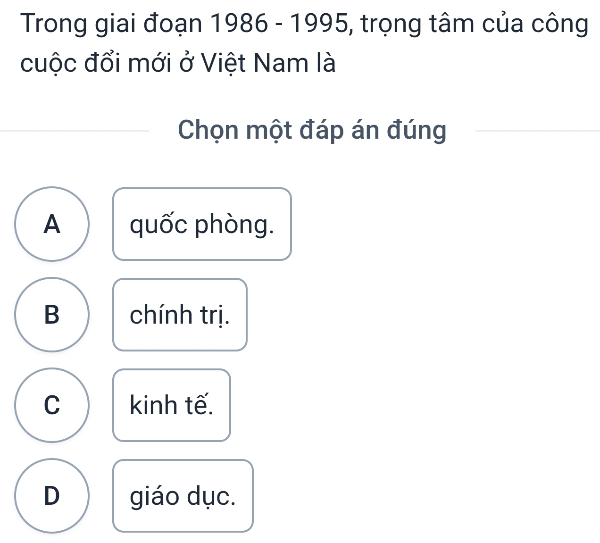Click the divider line right of the heading
The width and height of the screenshot is (600, 543).
(x=538, y=130)
